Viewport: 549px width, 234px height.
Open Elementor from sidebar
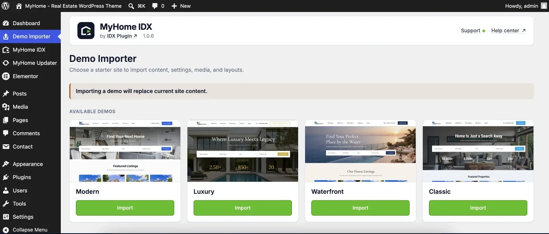(x=26, y=76)
